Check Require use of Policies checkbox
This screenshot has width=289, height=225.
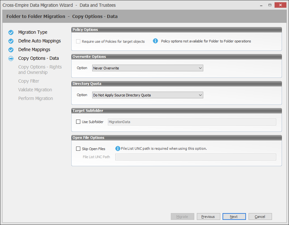coord(78,41)
